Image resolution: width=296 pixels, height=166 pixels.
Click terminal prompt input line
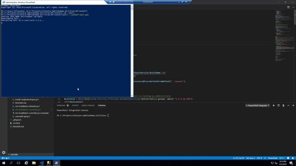[x=83, y=116]
